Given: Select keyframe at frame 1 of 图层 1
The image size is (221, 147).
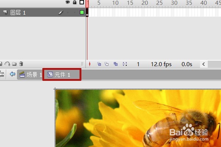Looking at the screenshot, I should (x=87, y=12).
